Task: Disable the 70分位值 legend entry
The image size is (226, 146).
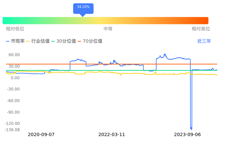Action: tap(90, 41)
